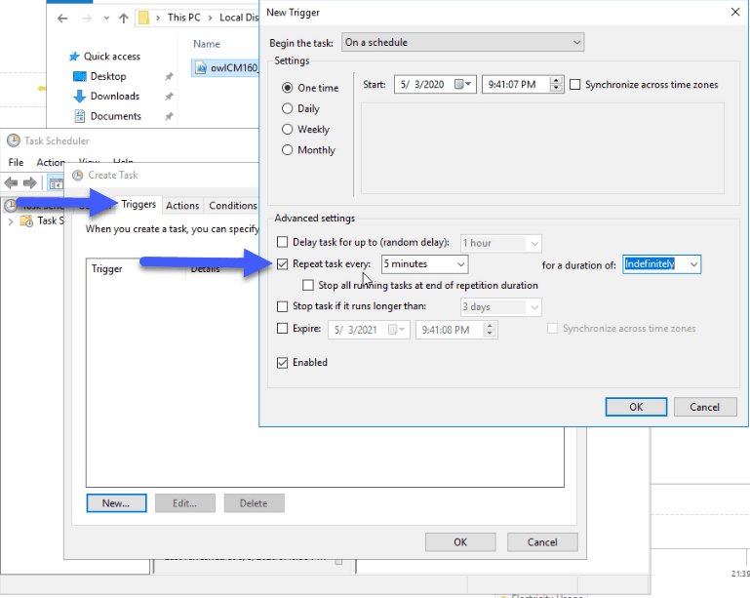Open the Indefinitely duration dropdown

661,264
